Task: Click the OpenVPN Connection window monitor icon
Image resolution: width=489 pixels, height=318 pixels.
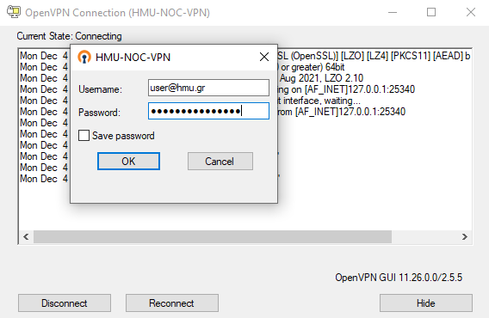Action: coord(14,12)
